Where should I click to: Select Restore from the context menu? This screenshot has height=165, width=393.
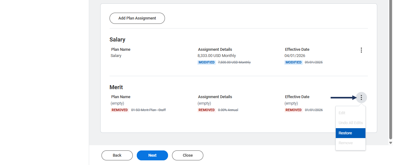tap(350, 133)
